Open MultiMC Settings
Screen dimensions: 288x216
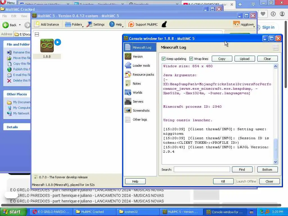coord(96,24)
